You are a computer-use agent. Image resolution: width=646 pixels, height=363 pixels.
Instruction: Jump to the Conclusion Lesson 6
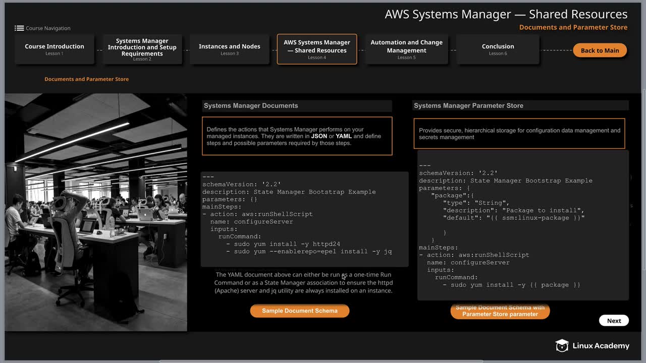coord(498,49)
